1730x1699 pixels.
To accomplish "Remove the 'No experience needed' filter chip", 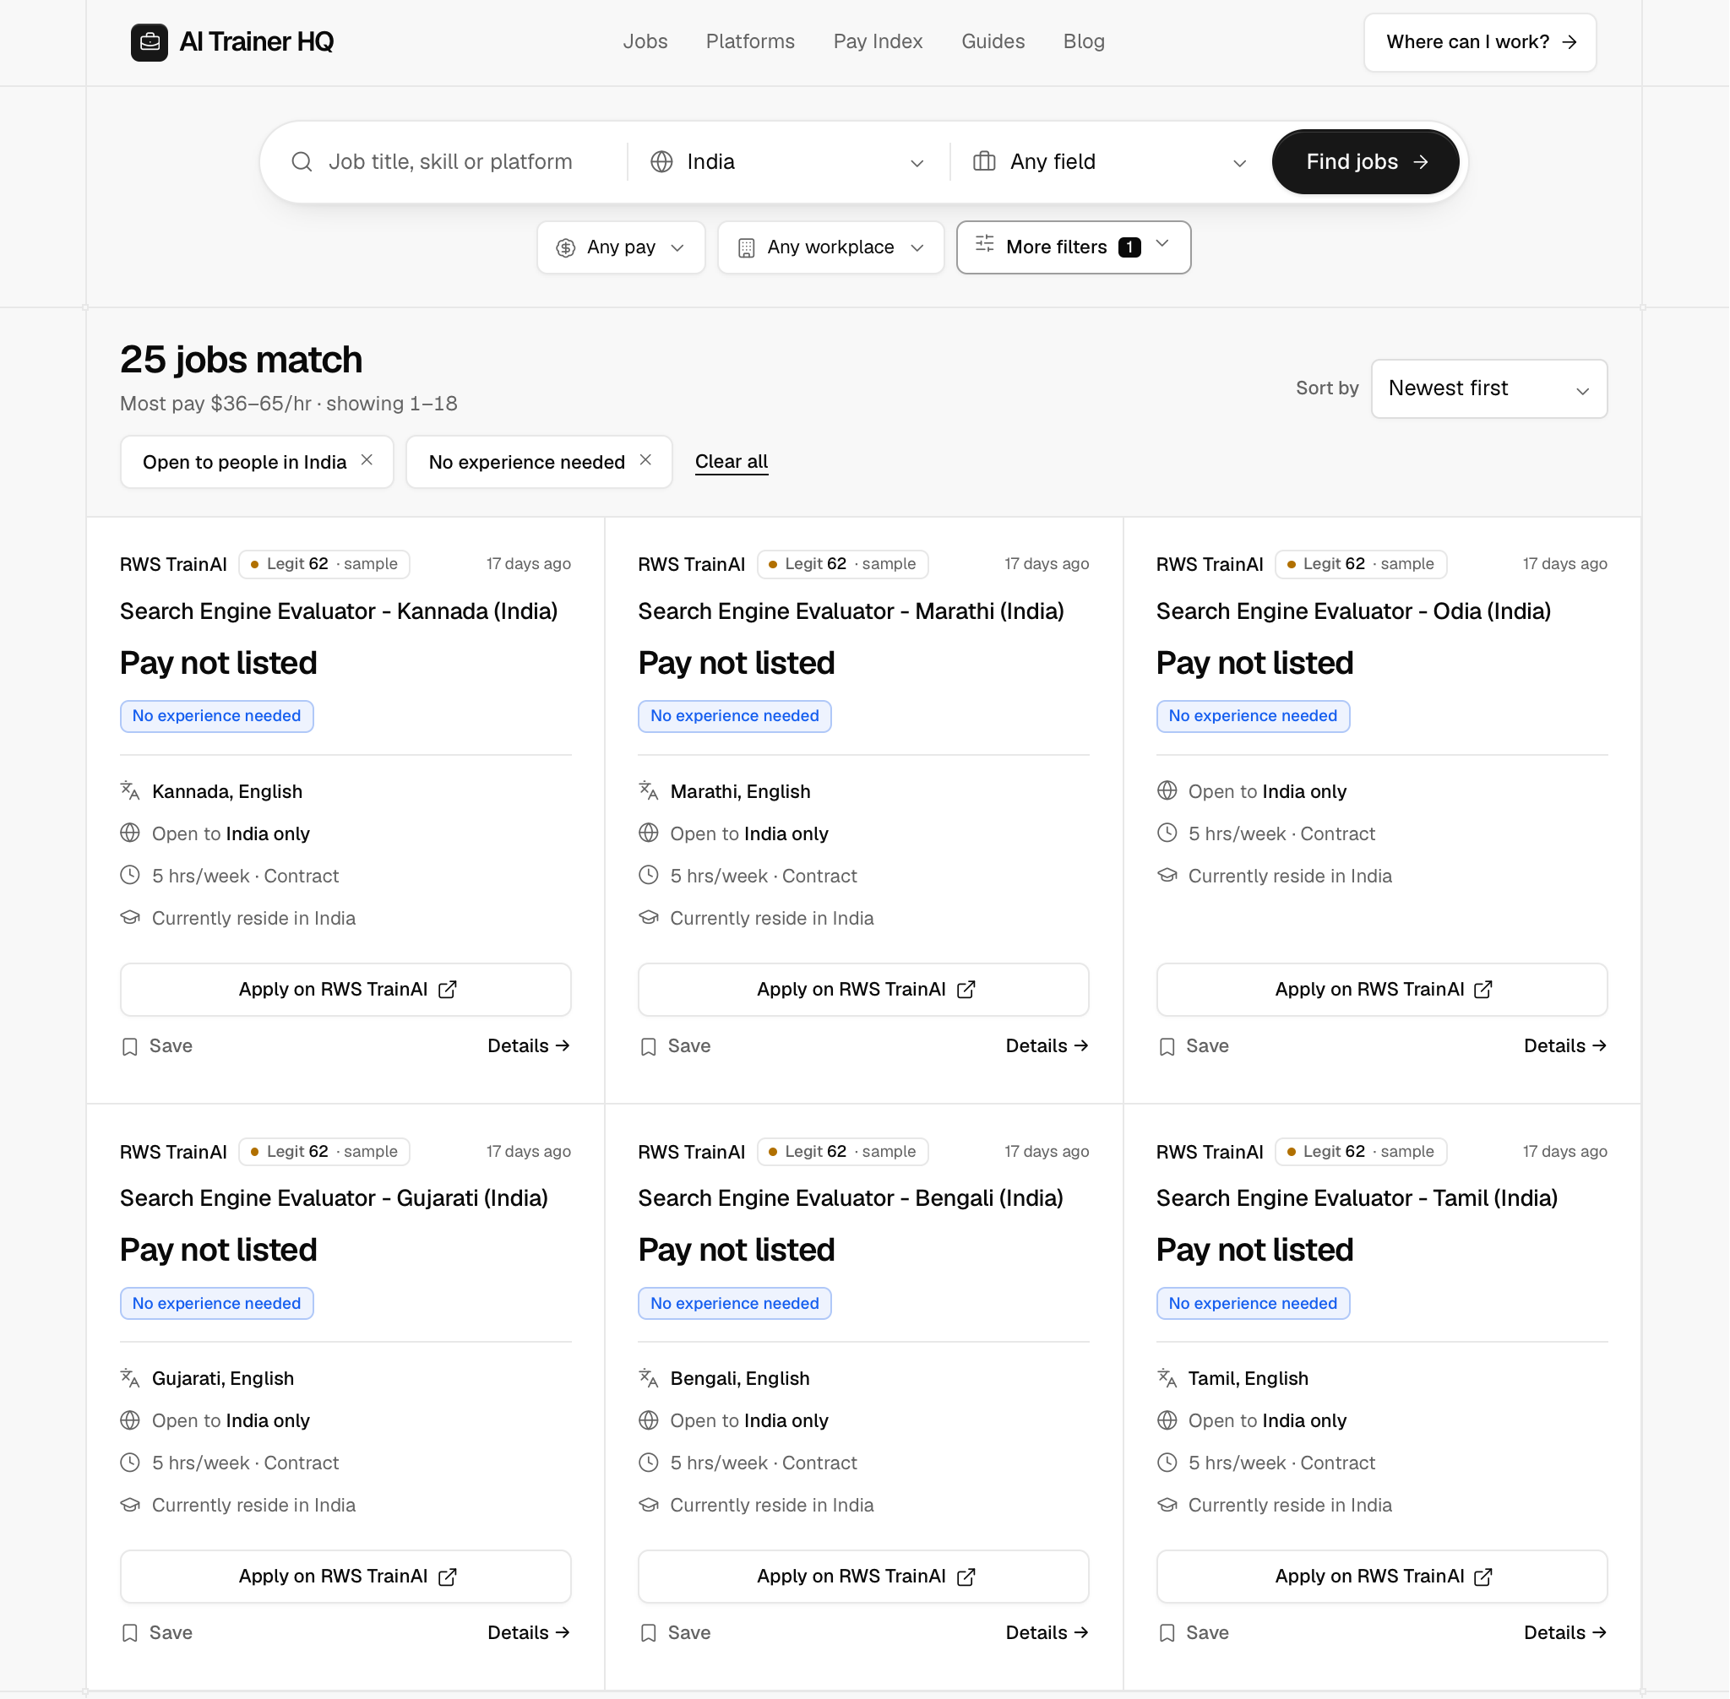I will [x=645, y=459].
